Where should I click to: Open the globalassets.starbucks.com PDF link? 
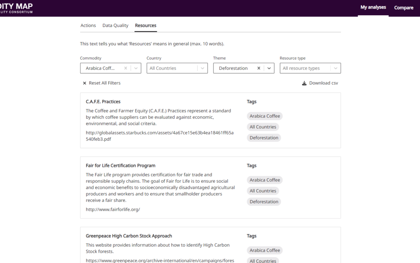[x=160, y=136]
